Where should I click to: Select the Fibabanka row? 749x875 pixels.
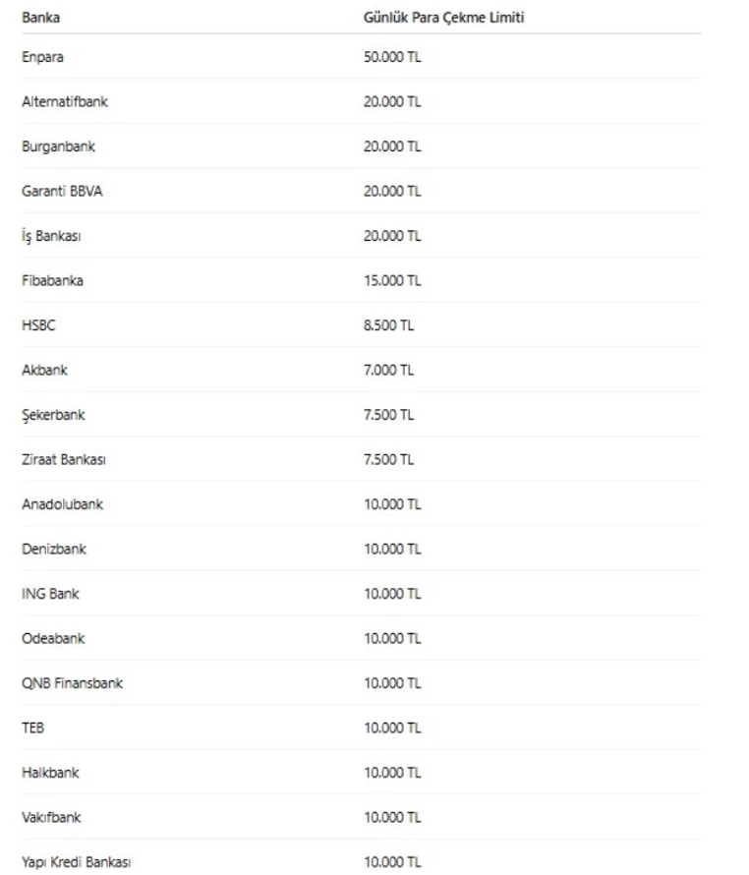pos(362,280)
